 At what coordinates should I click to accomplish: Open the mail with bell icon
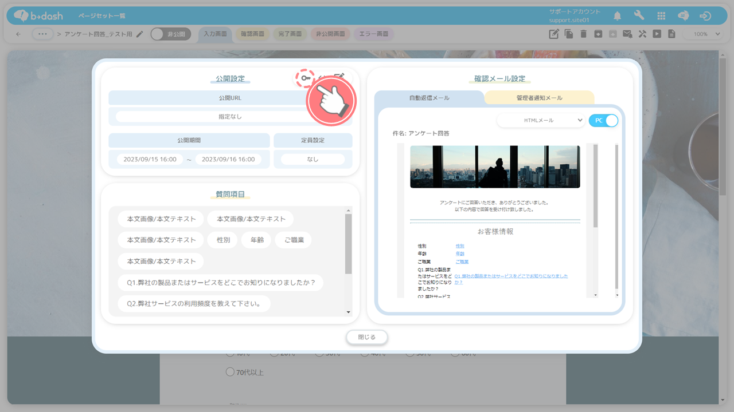pyautogui.click(x=627, y=34)
